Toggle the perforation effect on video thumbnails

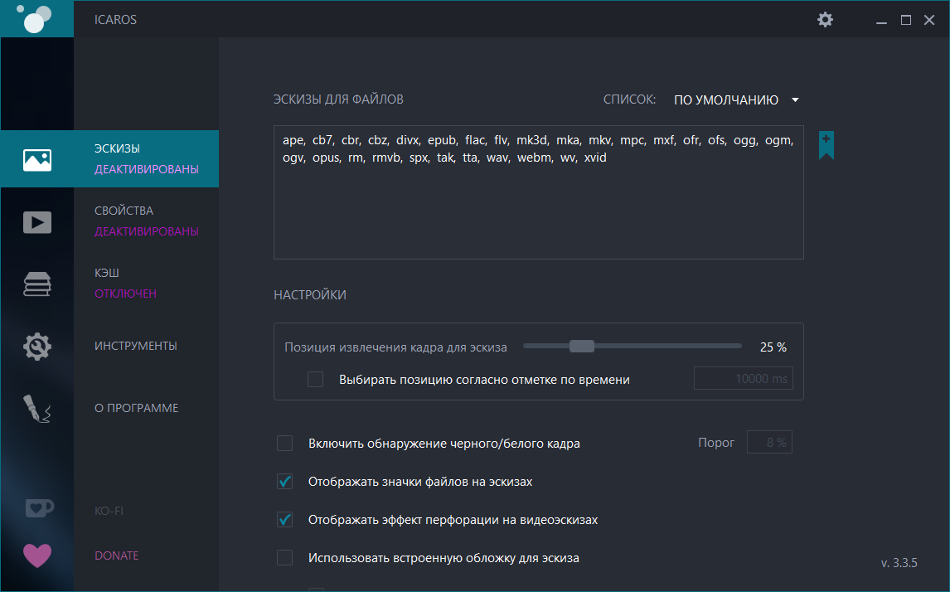(285, 520)
